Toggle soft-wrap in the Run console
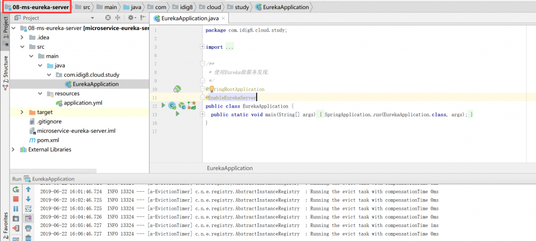Screen dimensions: 536x241 [x=28, y=208]
